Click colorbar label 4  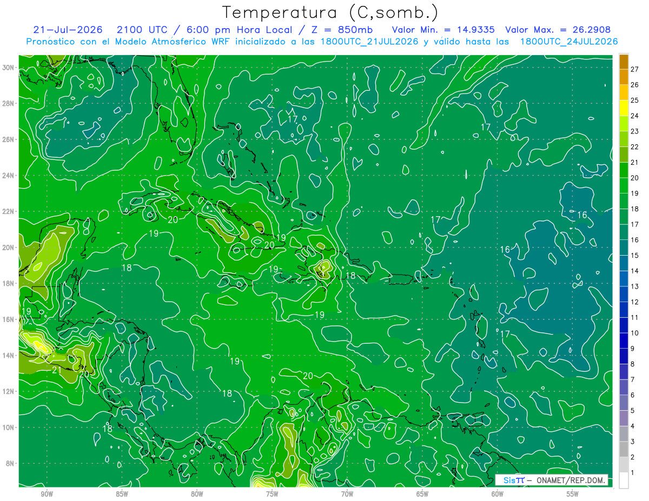pyautogui.click(x=632, y=426)
